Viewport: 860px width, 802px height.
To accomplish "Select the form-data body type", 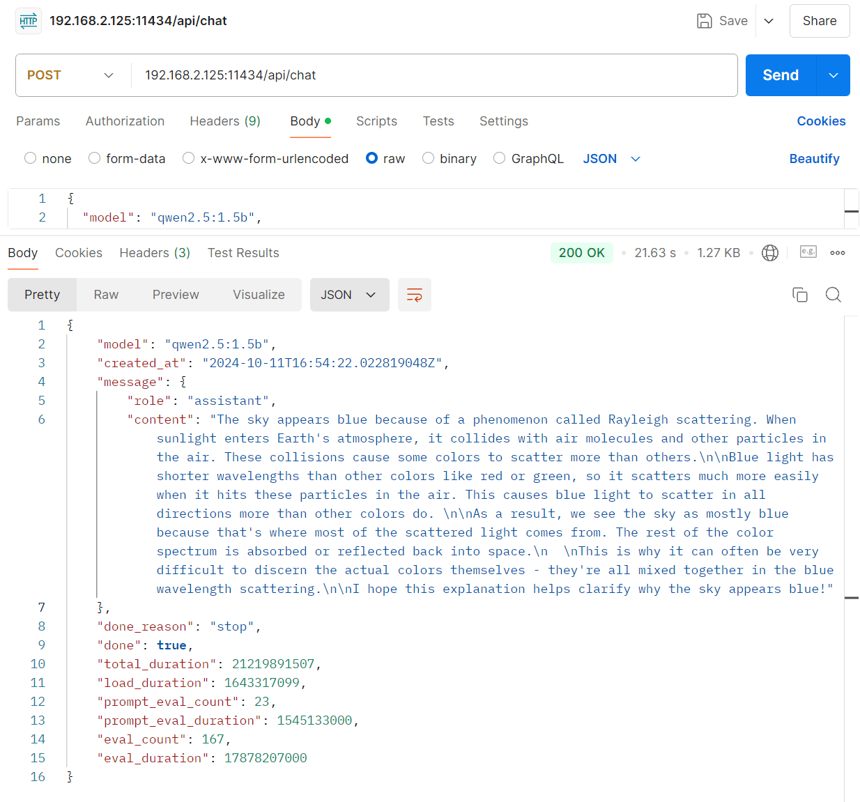I will pyautogui.click(x=95, y=159).
